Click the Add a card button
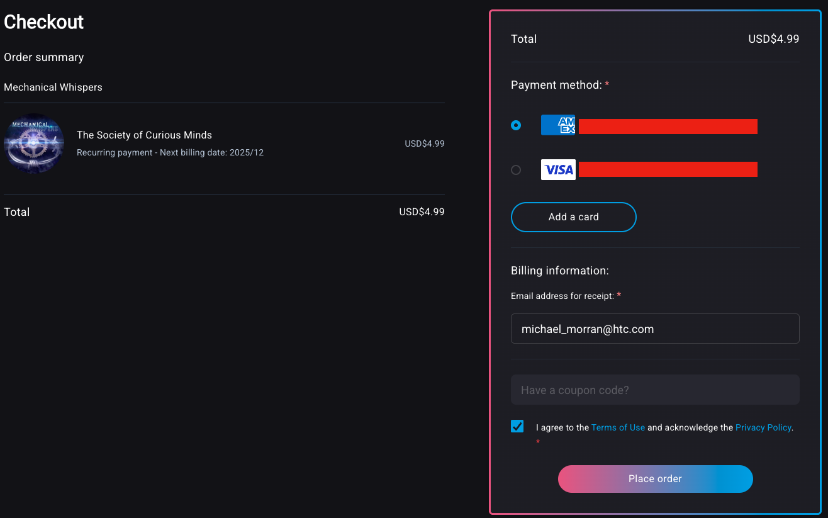 pyautogui.click(x=573, y=217)
